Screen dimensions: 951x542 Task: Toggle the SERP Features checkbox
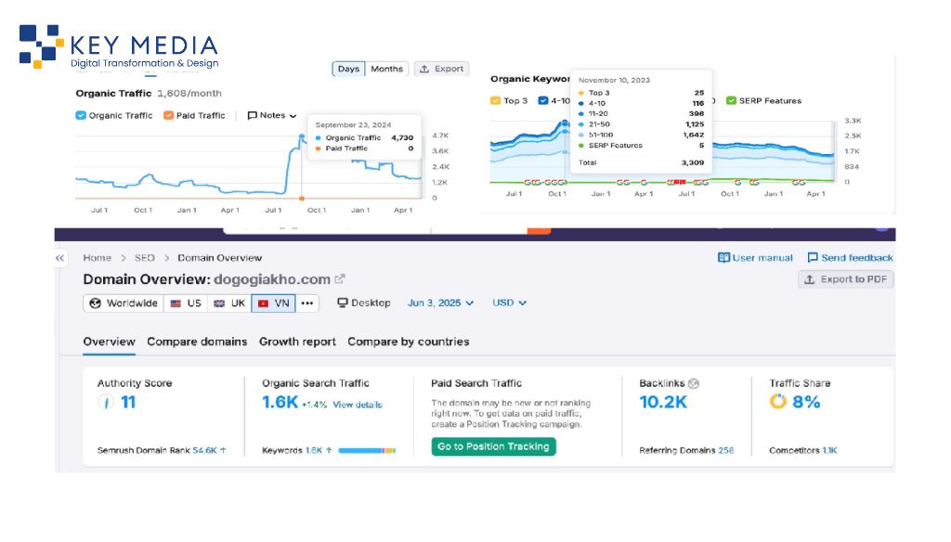732,100
